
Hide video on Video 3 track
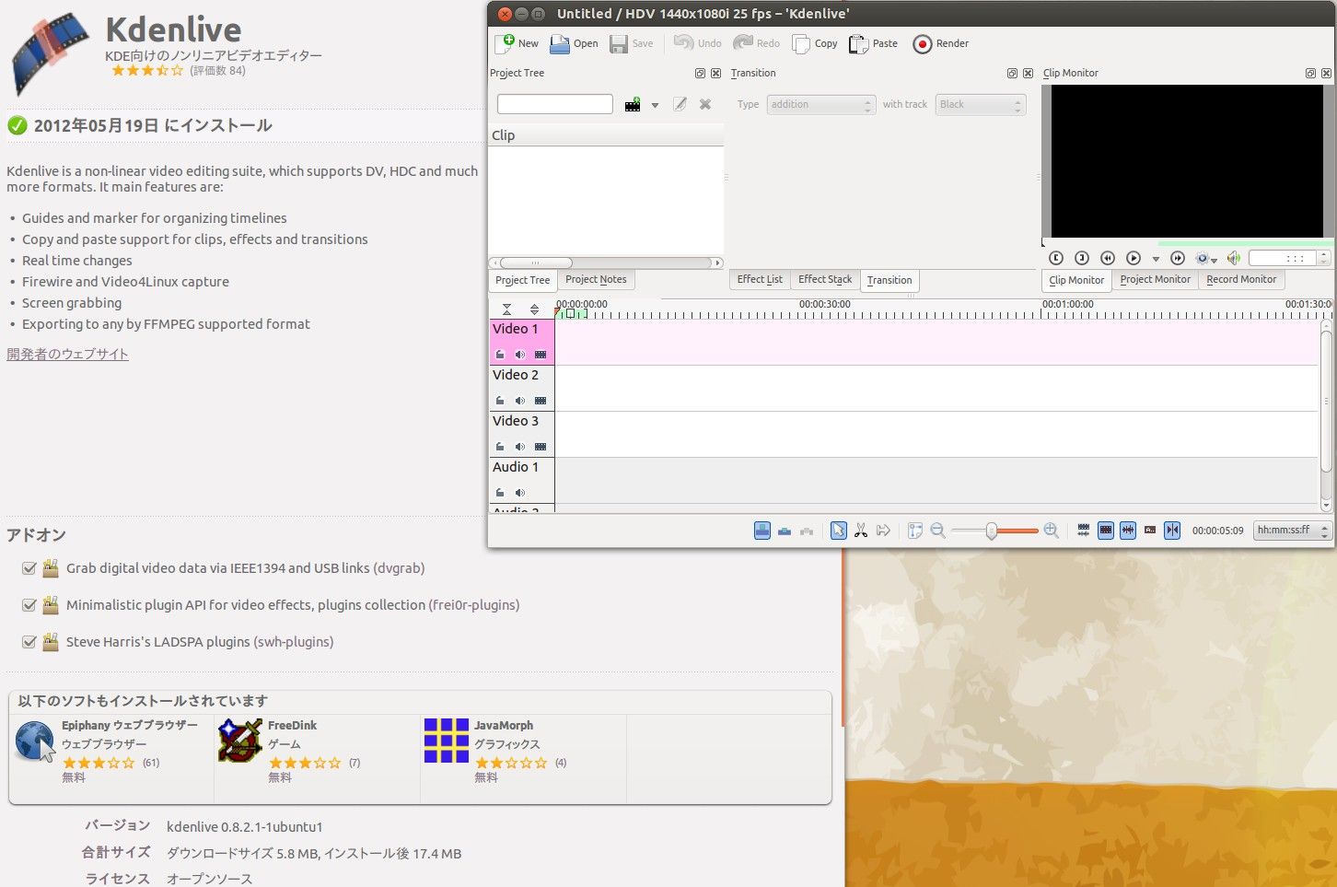[x=541, y=447]
